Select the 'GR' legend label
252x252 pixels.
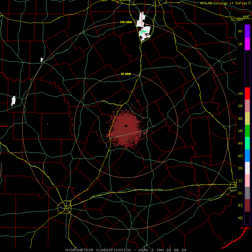tap(240, 106)
